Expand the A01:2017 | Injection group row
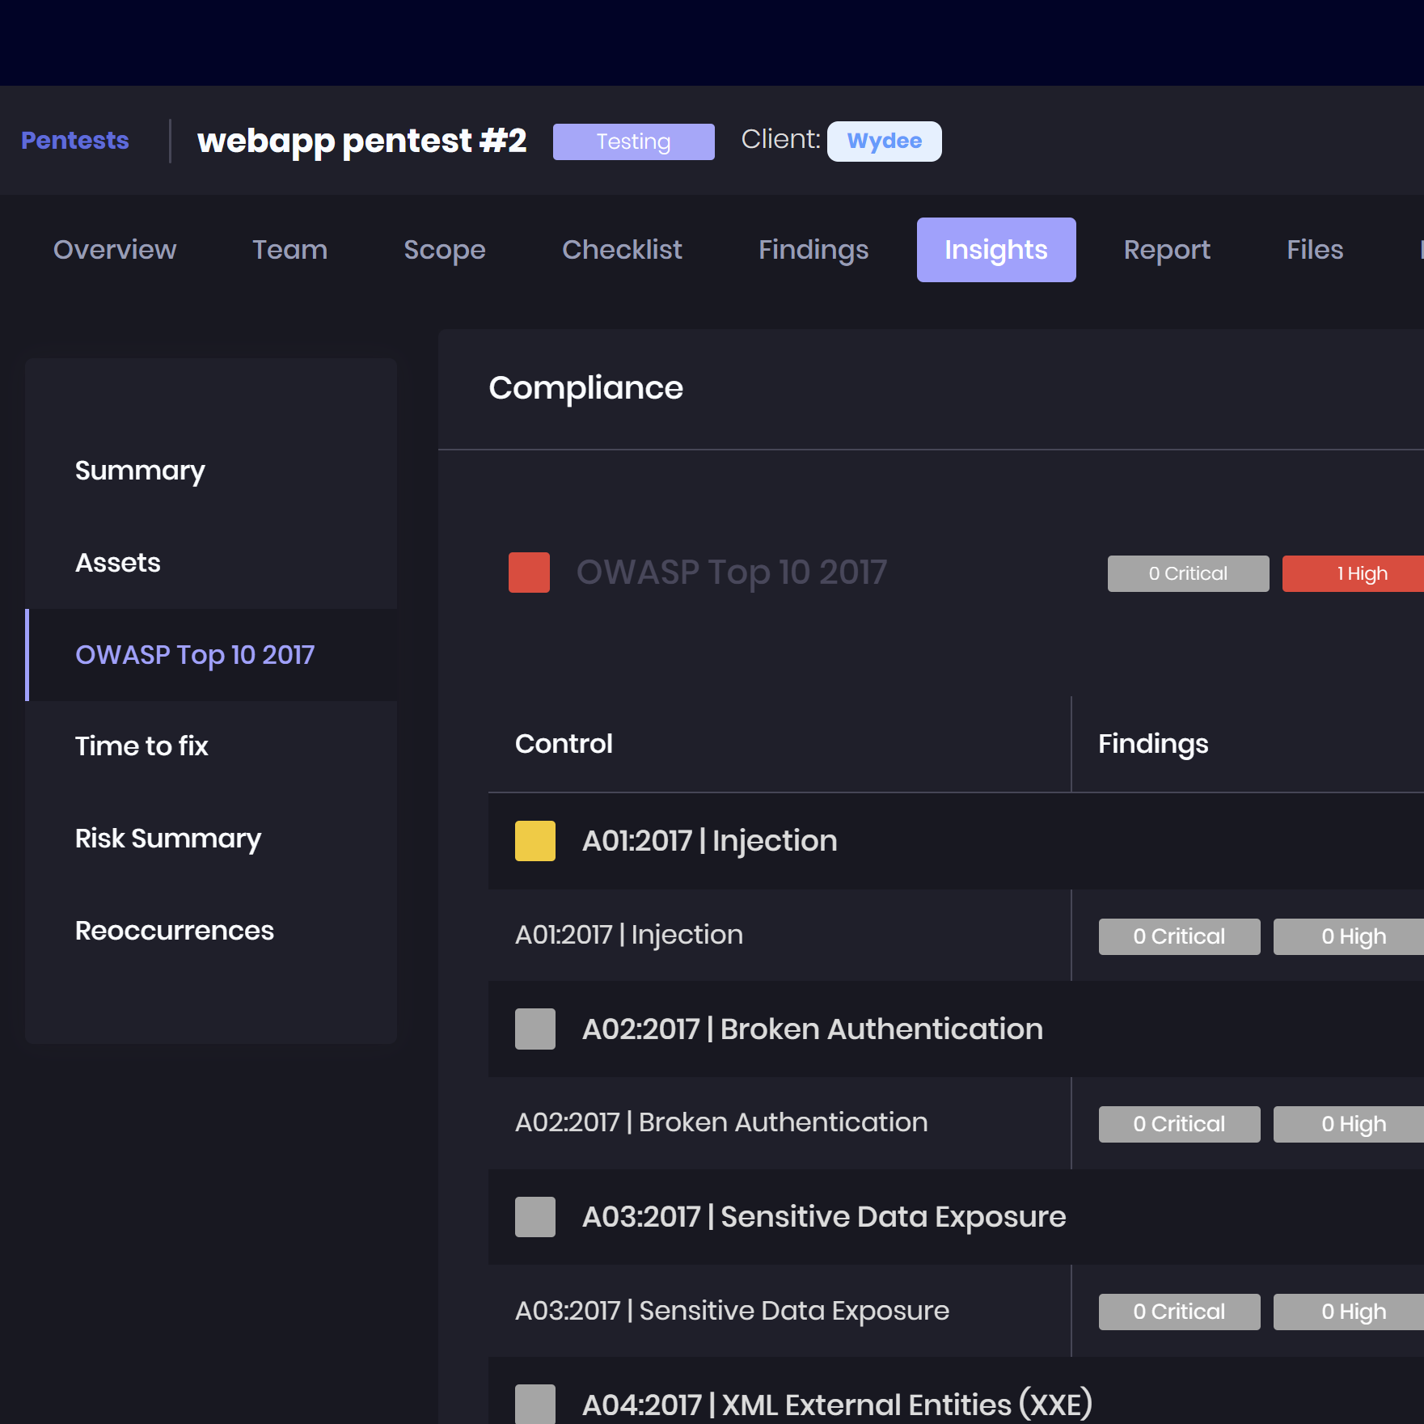 point(956,841)
